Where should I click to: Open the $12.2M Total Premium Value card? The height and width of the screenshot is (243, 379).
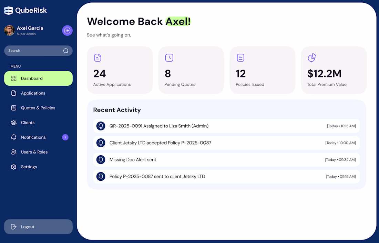334,70
